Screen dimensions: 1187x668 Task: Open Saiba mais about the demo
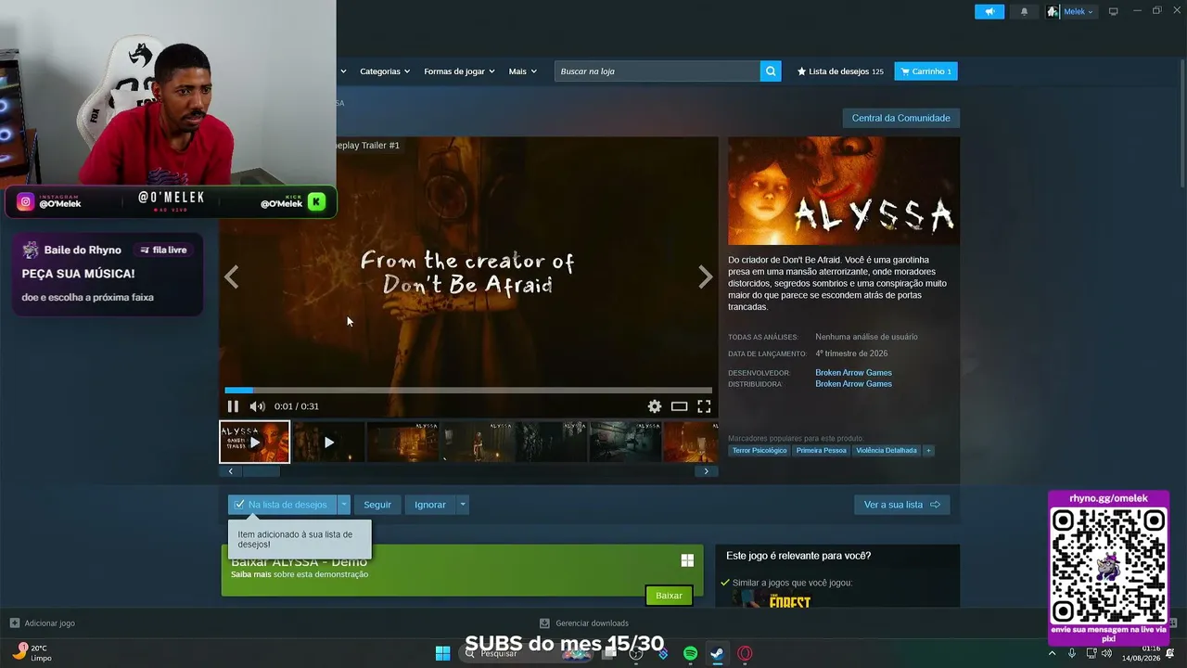[x=250, y=574]
